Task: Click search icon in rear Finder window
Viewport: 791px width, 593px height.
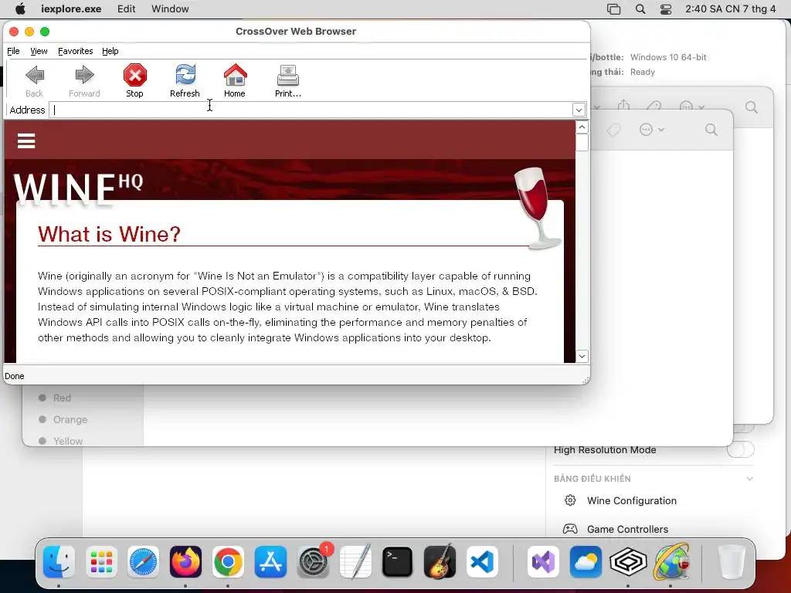Action: click(752, 107)
